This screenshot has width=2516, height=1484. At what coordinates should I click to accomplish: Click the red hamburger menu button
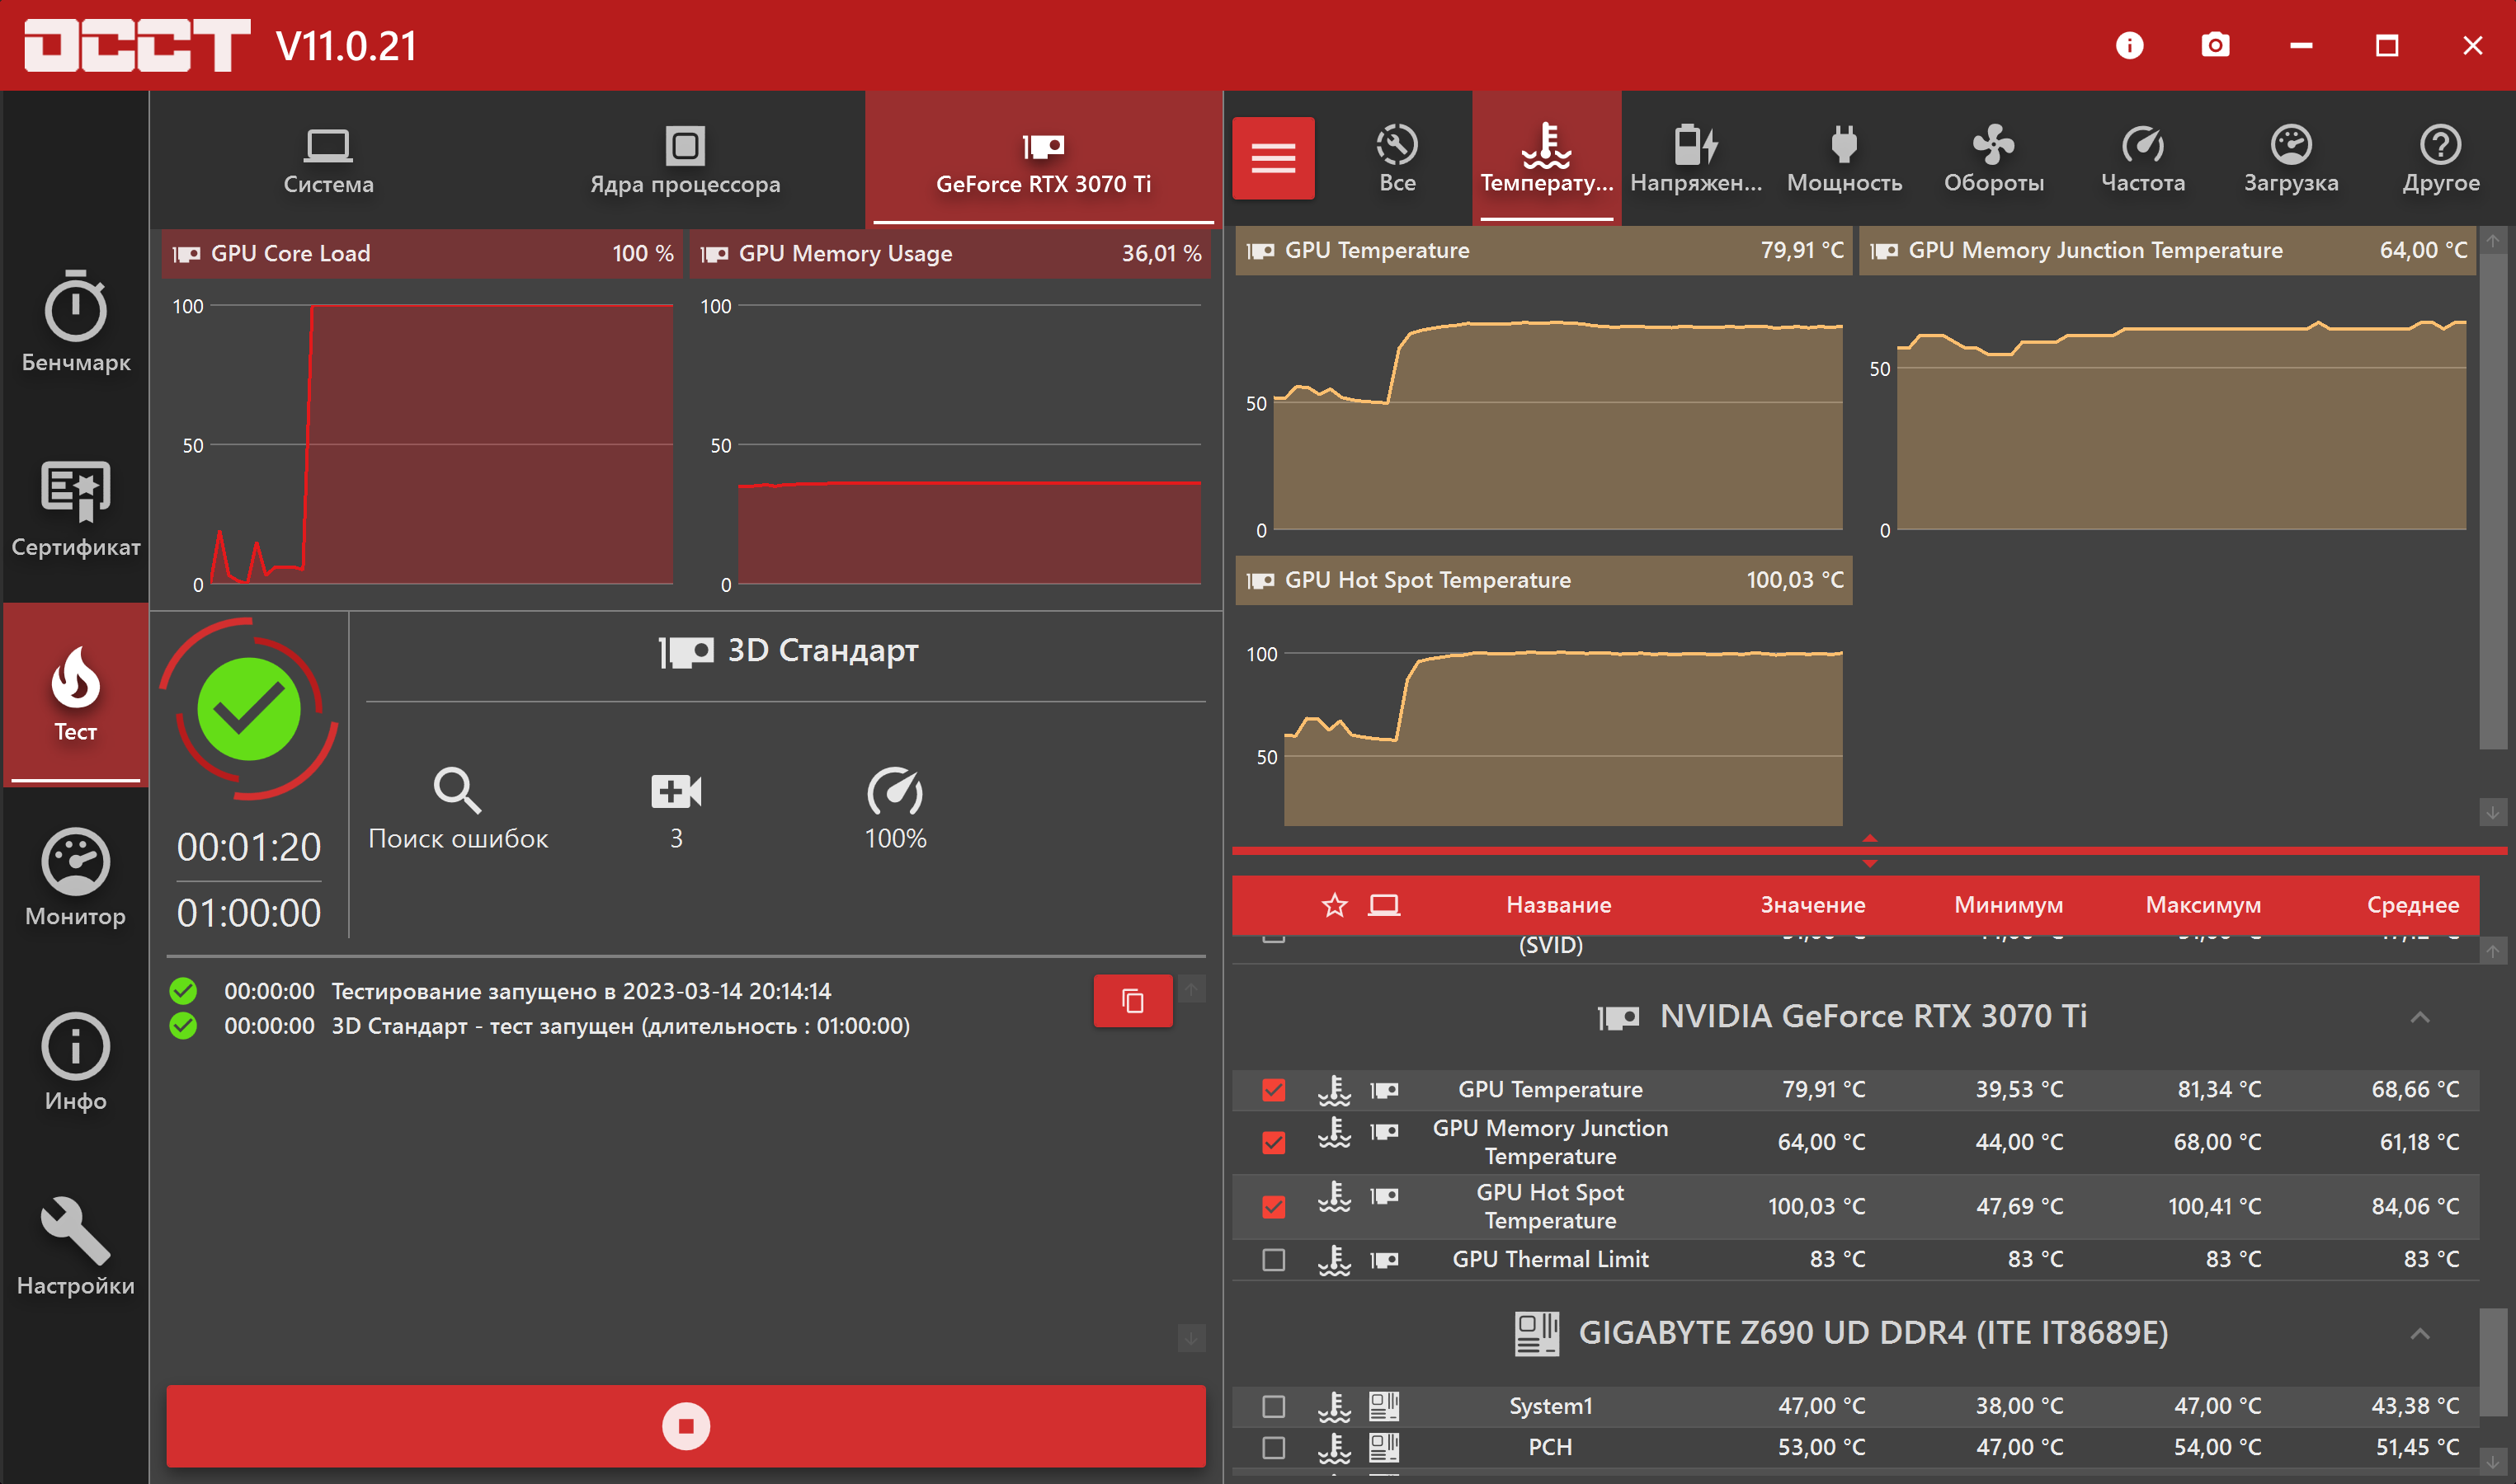click(x=1273, y=158)
